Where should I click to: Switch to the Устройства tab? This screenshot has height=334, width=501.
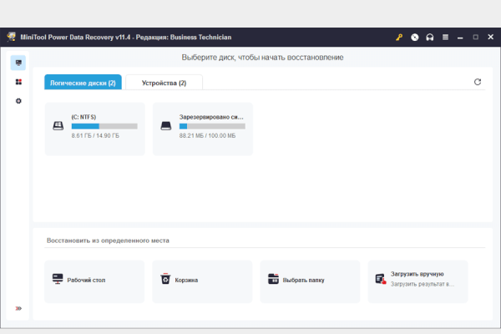coord(164,83)
